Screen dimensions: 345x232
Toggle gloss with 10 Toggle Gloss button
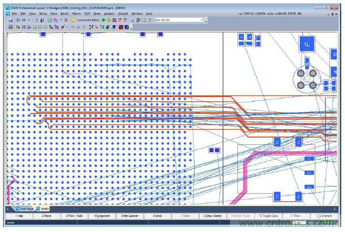tap(270, 216)
